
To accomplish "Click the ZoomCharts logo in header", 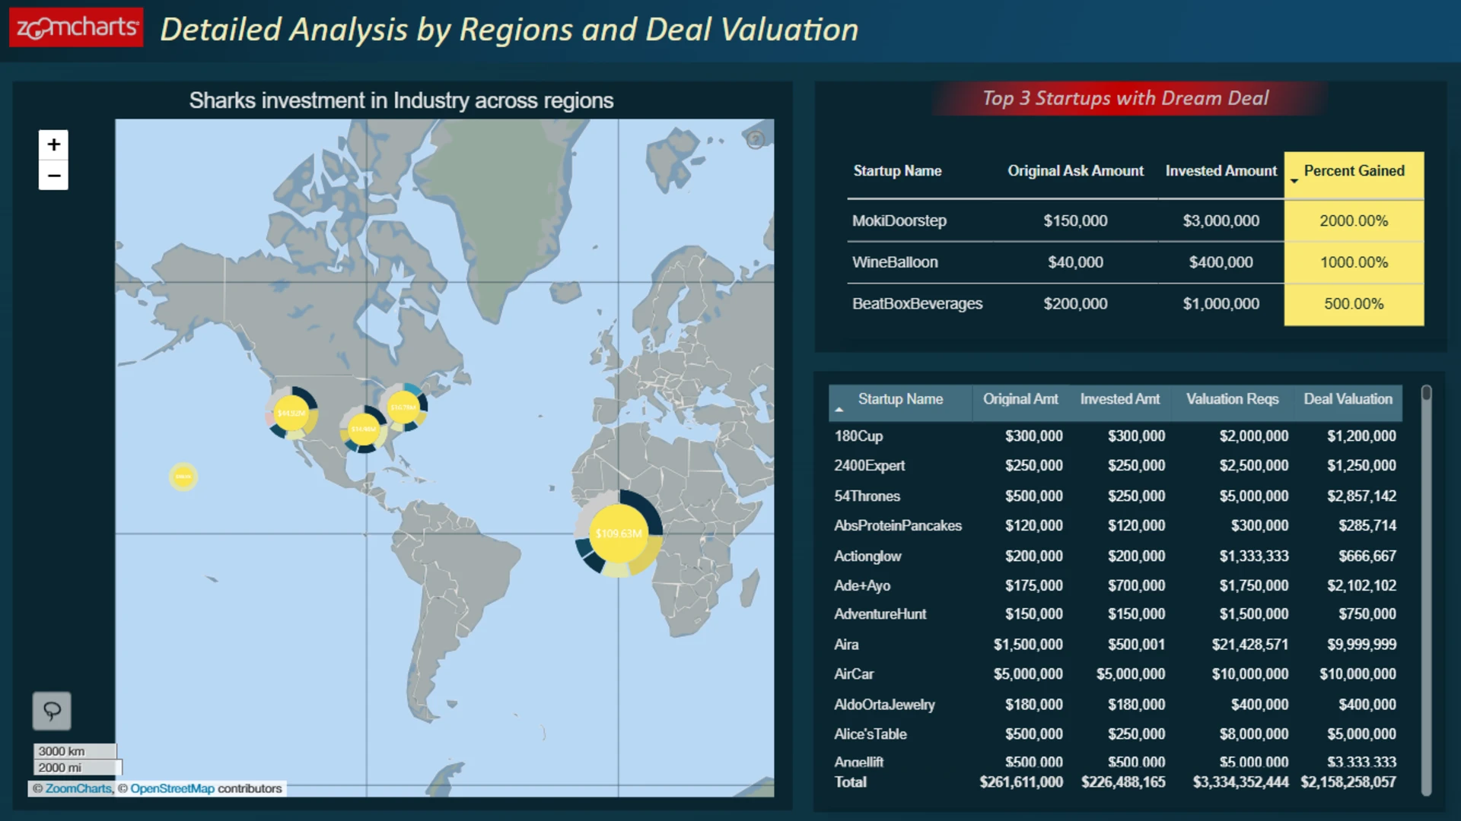I will [76, 28].
